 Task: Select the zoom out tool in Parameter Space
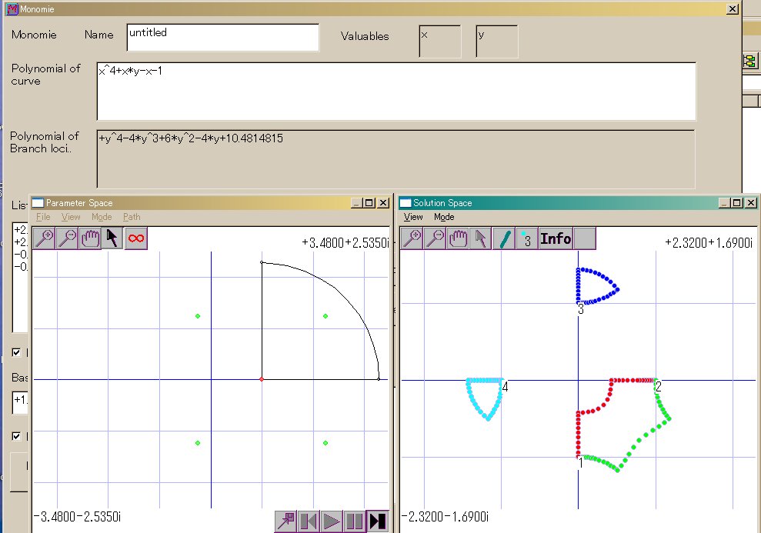tap(67, 238)
